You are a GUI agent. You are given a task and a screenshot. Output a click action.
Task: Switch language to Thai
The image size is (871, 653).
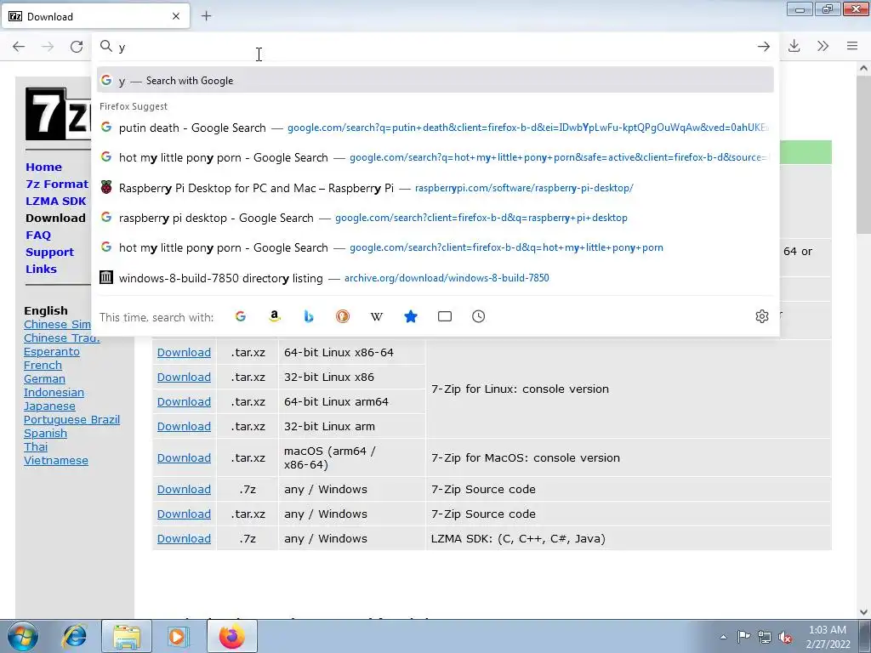point(36,447)
